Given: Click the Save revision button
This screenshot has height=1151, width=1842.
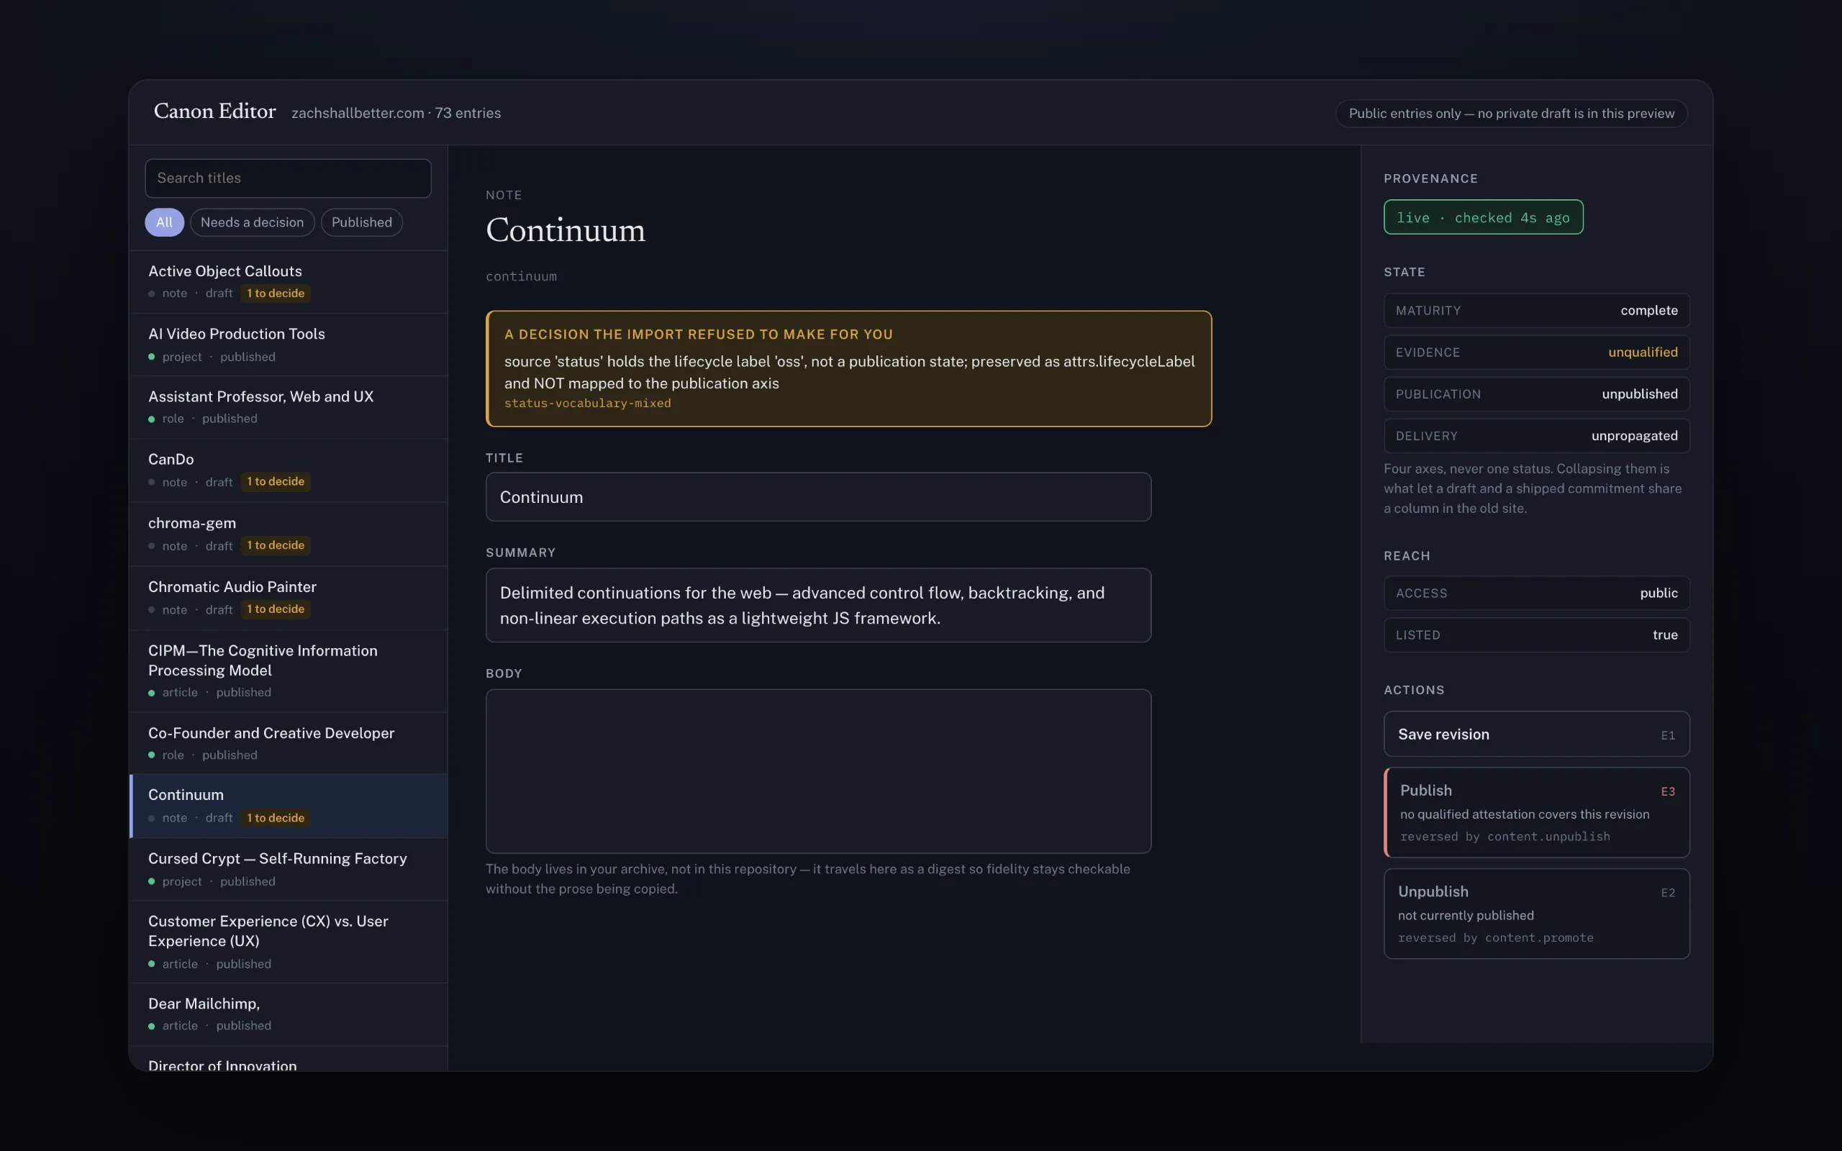Looking at the screenshot, I should point(1536,734).
